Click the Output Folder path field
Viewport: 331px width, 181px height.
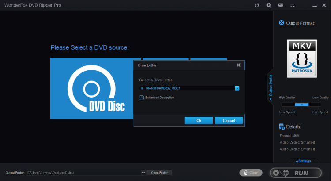(83, 173)
